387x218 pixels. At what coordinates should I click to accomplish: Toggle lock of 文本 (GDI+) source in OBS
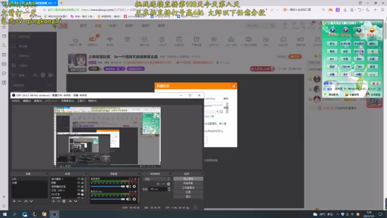(82, 190)
